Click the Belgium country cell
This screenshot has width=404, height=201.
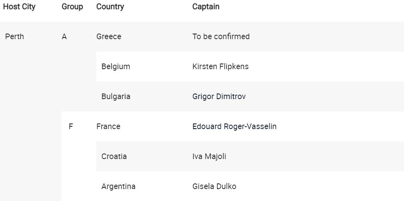(116, 67)
